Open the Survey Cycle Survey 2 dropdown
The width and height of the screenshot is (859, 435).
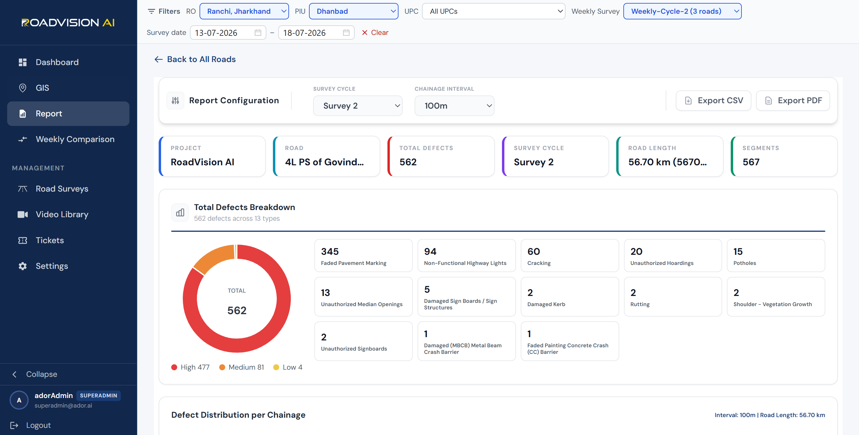tap(358, 106)
